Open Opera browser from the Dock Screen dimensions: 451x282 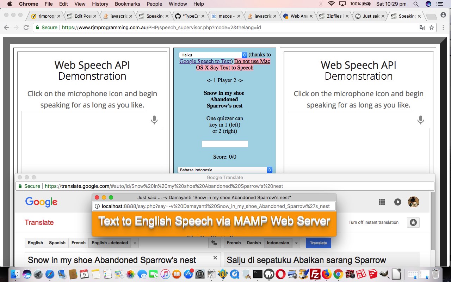point(281,274)
